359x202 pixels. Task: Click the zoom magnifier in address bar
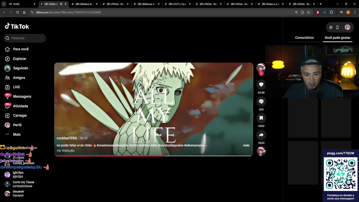(x=296, y=12)
